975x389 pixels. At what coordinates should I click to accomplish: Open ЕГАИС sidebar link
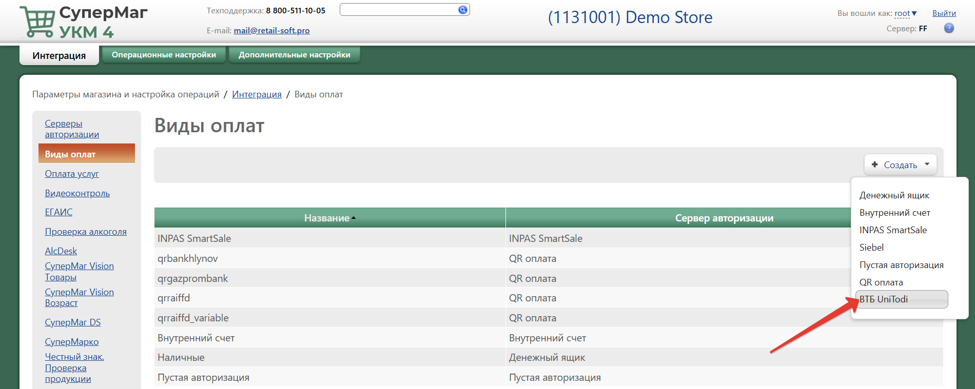tap(59, 212)
